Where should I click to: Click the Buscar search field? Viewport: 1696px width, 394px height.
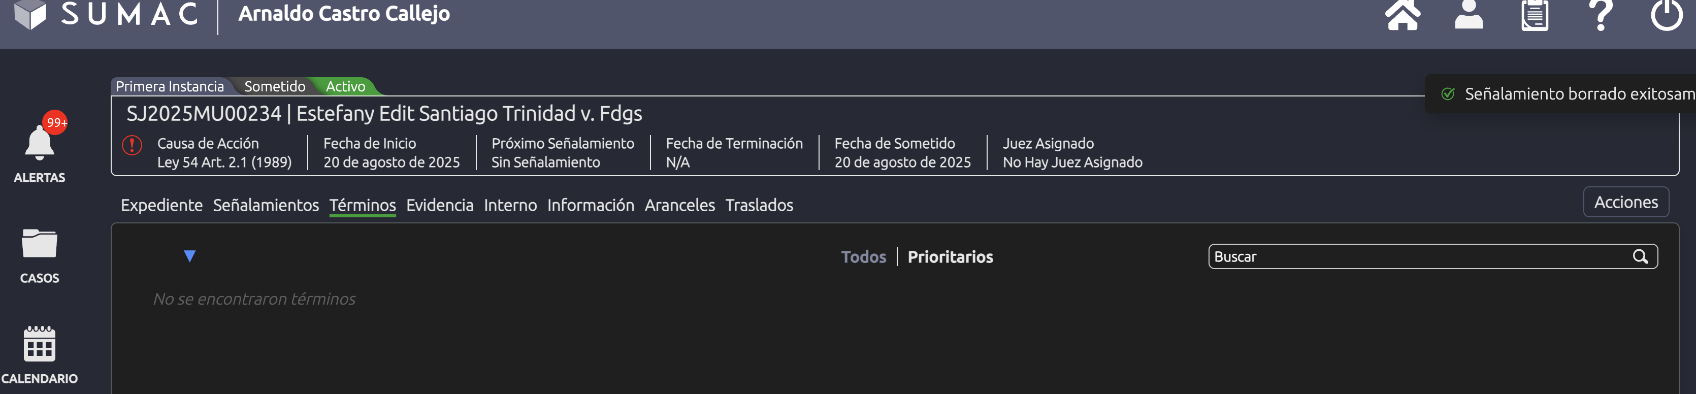coord(1416,256)
